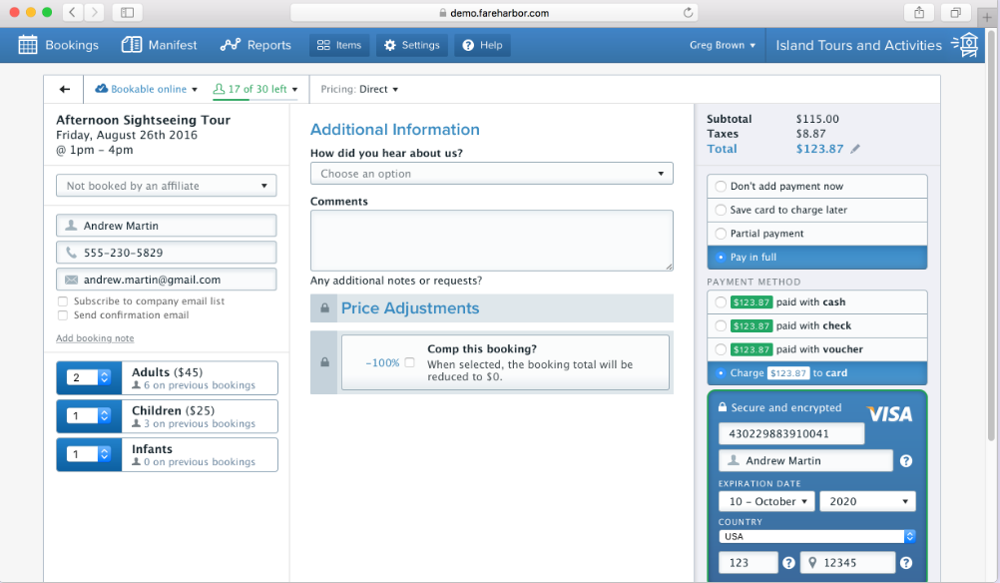Click the lock icon beside Comp this booking
This screenshot has height=583, width=1000.
click(324, 362)
